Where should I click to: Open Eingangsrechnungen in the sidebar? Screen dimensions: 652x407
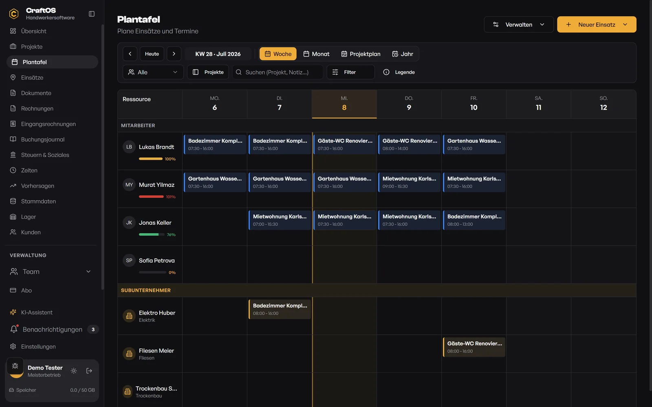[x=52, y=124]
